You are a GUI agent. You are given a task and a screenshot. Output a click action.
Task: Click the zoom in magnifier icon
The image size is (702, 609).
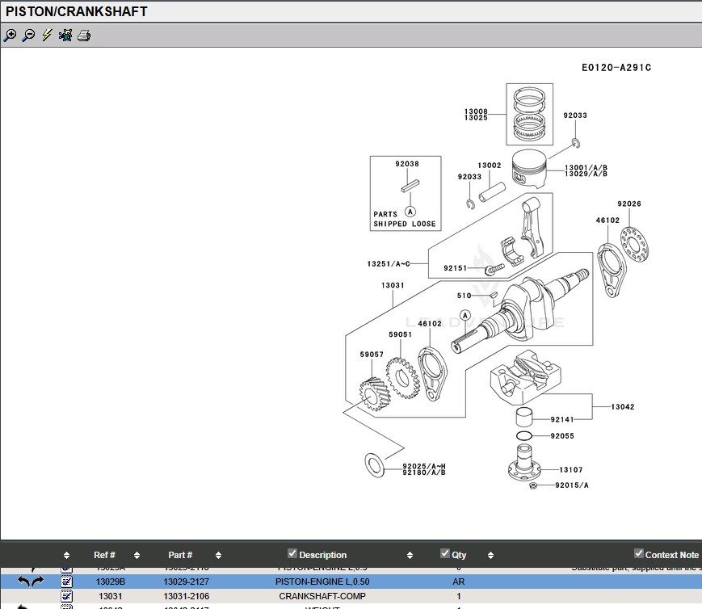(10, 36)
